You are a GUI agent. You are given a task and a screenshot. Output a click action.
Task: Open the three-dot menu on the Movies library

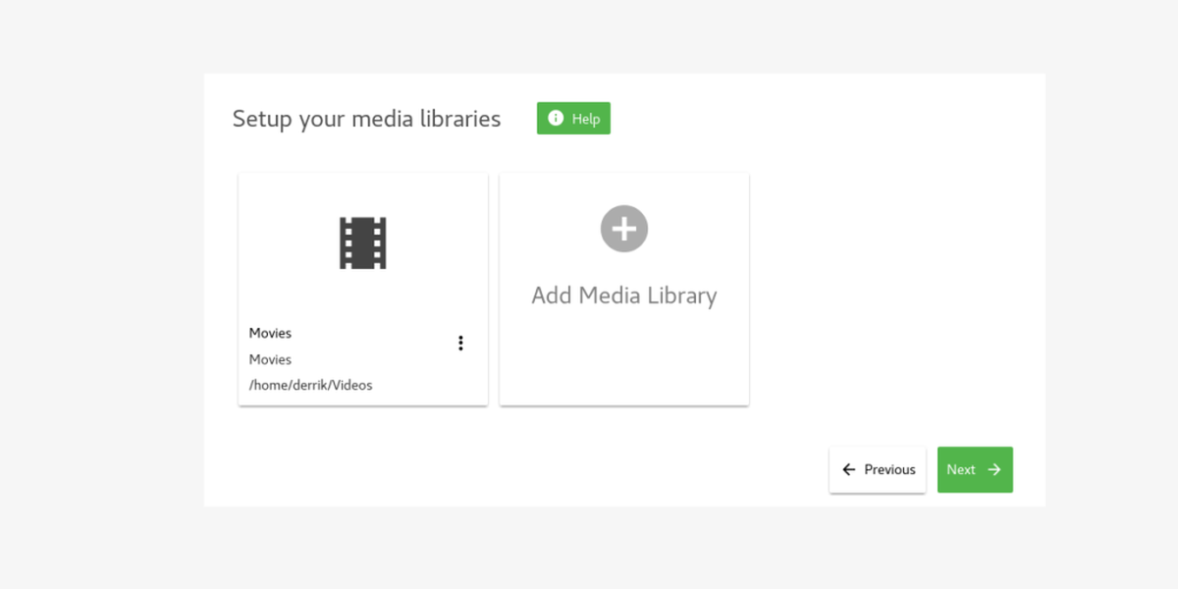coord(460,343)
